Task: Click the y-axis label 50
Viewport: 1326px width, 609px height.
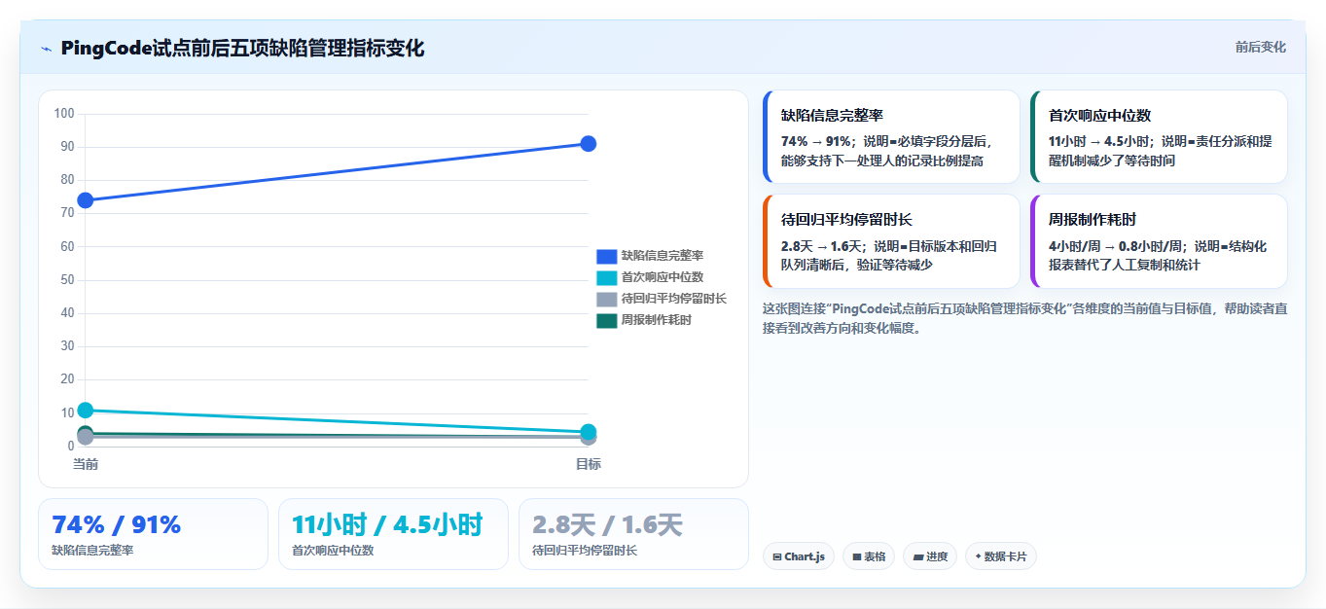Action: [68, 280]
